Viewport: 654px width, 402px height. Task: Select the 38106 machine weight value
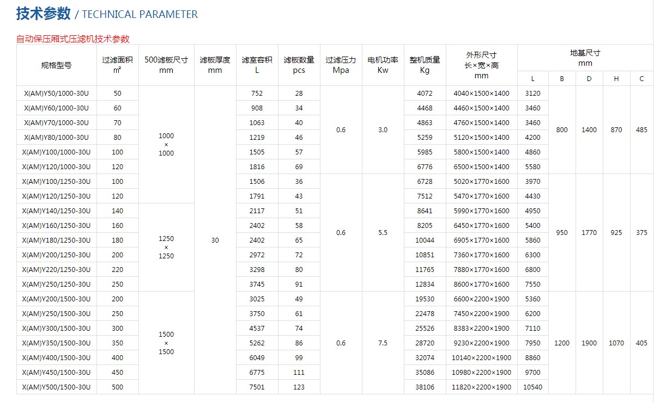click(x=425, y=387)
